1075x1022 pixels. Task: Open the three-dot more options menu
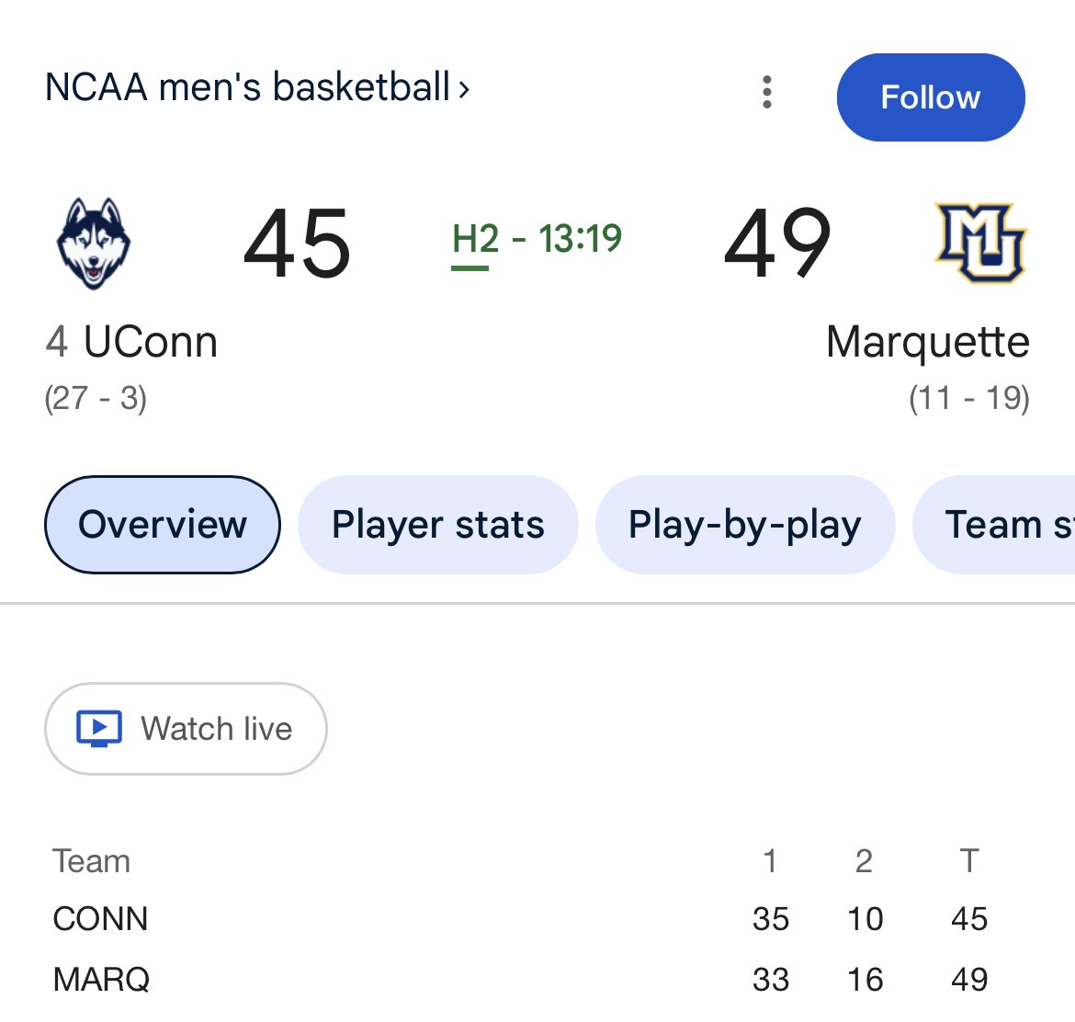pyautogui.click(x=767, y=93)
